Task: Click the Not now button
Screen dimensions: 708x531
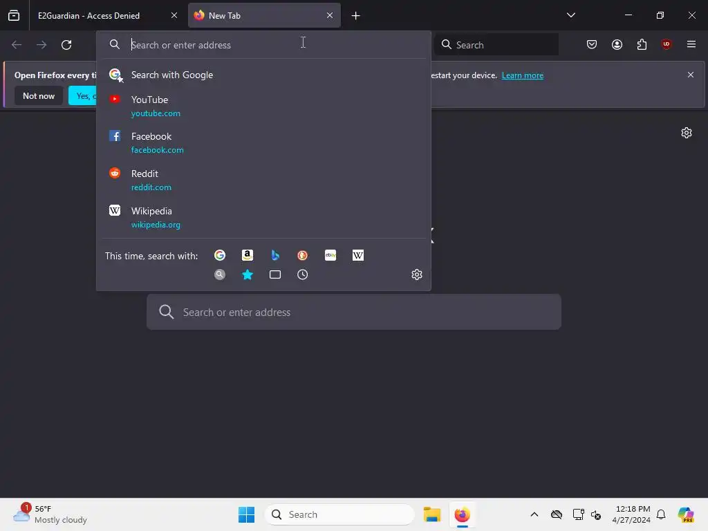Action: click(x=39, y=95)
